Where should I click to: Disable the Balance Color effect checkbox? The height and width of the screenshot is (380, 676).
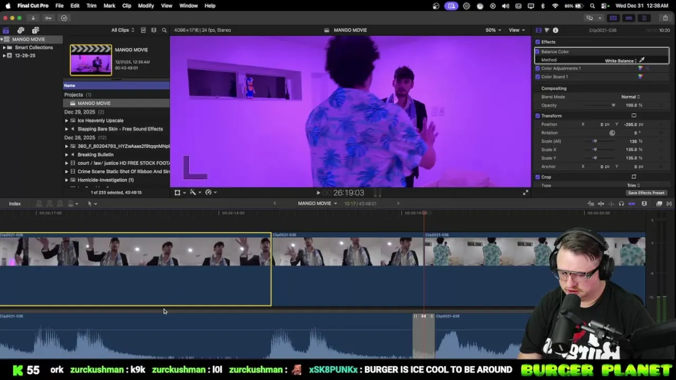pyautogui.click(x=538, y=51)
